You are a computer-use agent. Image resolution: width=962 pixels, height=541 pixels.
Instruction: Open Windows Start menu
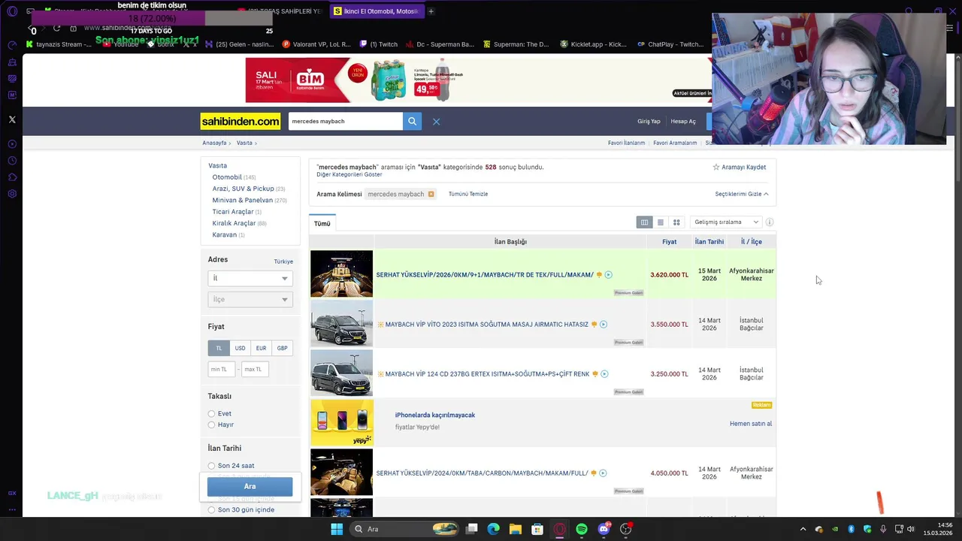pos(337,529)
